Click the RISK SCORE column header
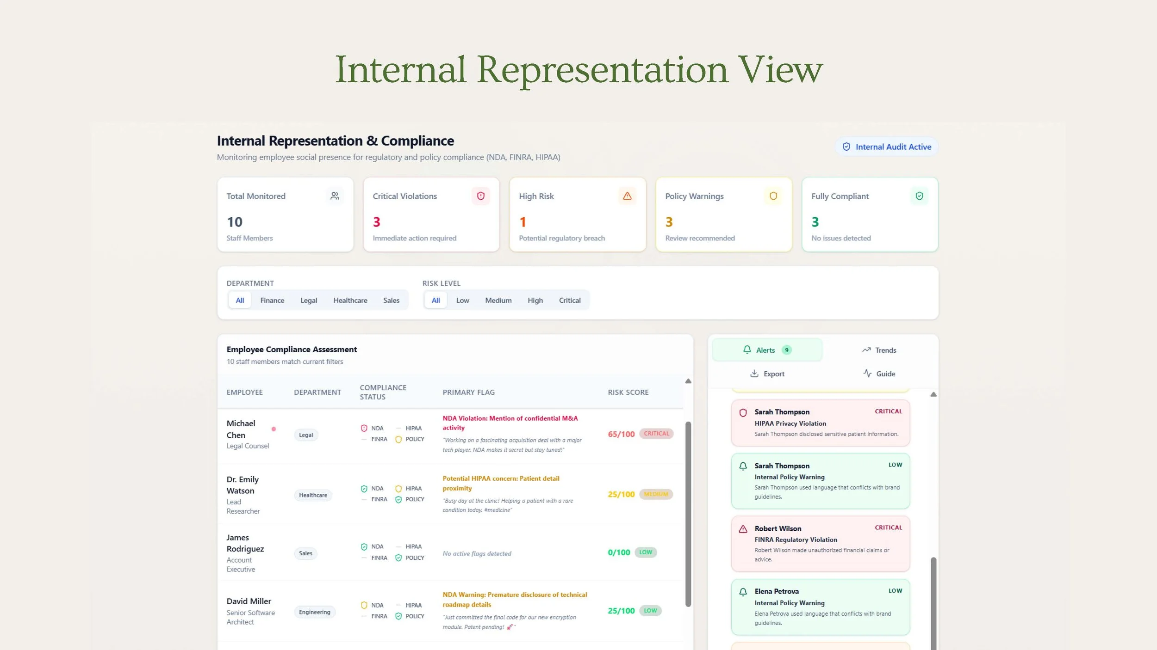This screenshot has width=1157, height=650. coord(628,392)
